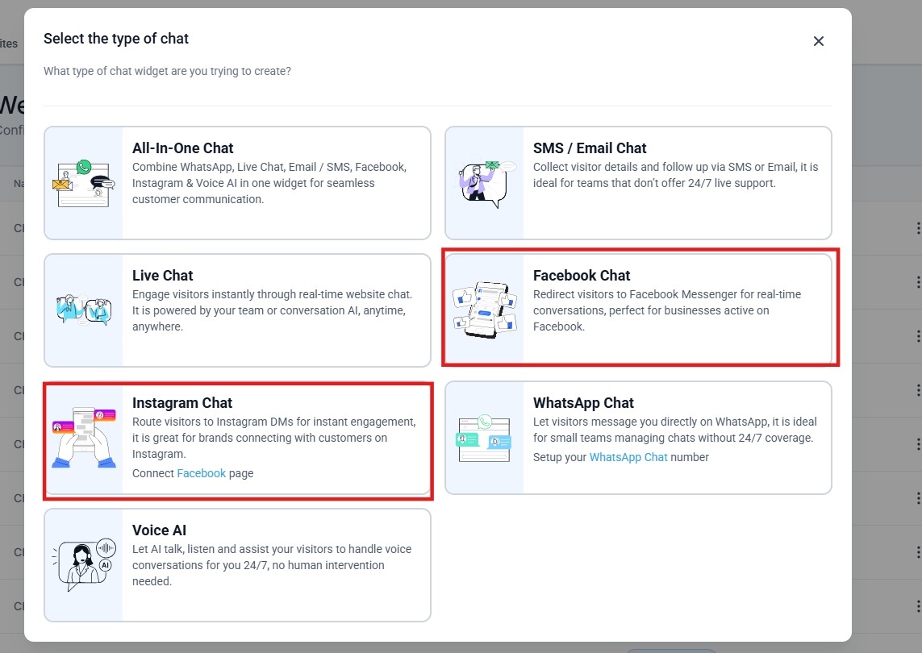This screenshot has width=922, height=653.
Task: Pick the Live Chat widget type
Action: (x=237, y=310)
